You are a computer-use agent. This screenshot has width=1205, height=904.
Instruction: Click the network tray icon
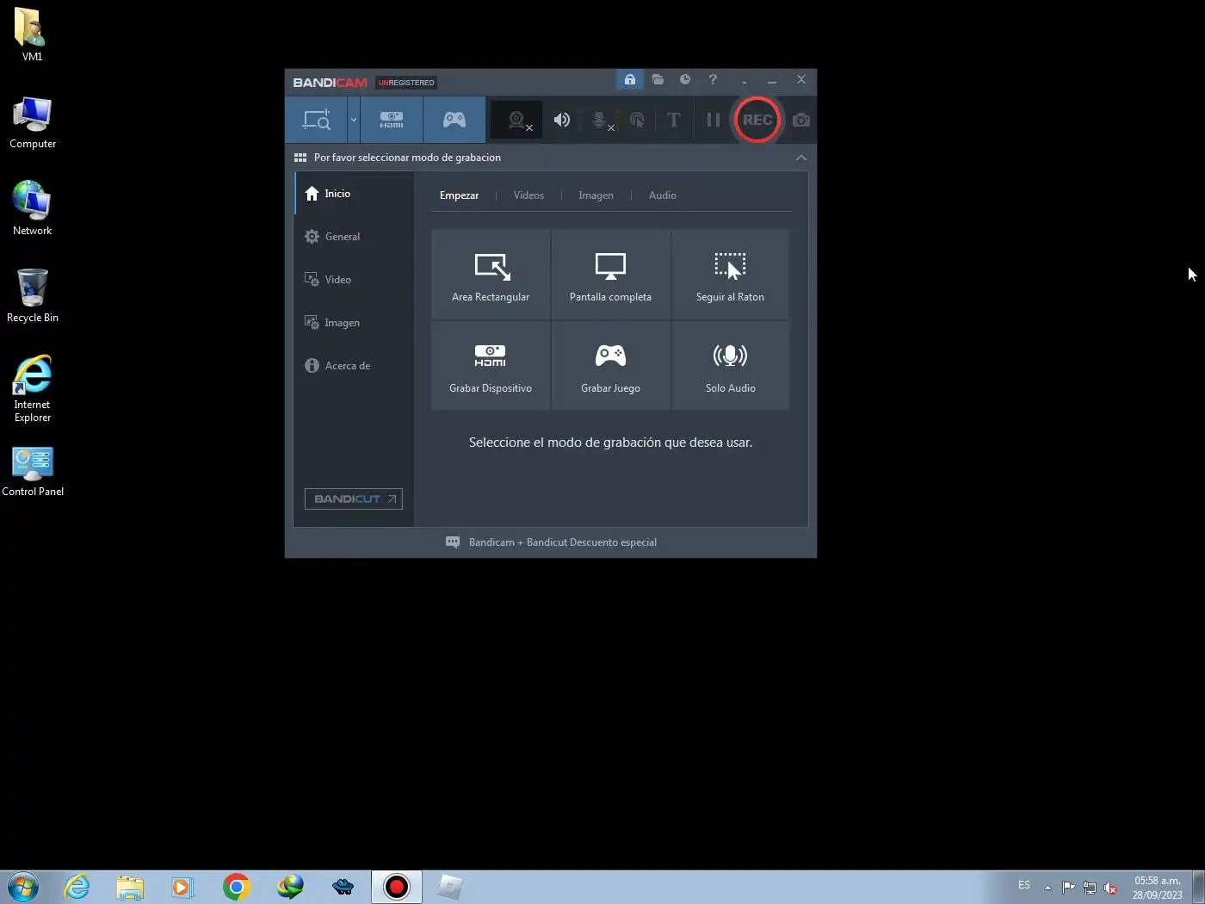1090,888
